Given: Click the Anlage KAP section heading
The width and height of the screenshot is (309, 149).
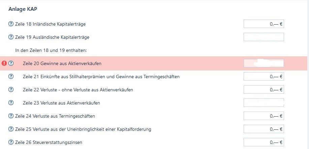Looking at the screenshot, I should coord(23,9).
